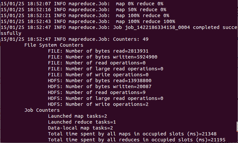Click the reduces occupied slots (ms)=21195 line
Screen dimensions: 238x143
[137, 140]
